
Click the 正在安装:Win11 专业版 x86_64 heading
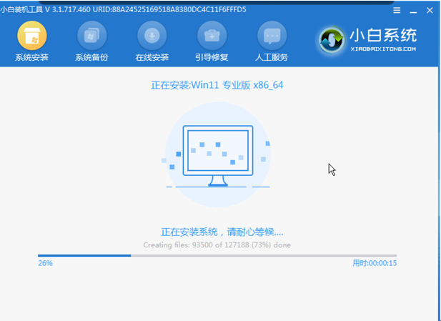217,85
